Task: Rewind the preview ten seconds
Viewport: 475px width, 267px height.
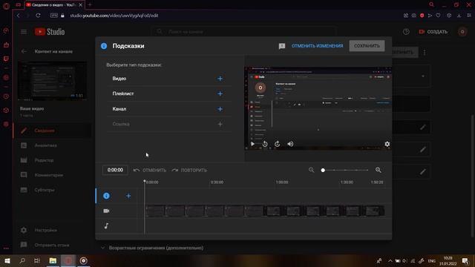Action: click(x=265, y=144)
